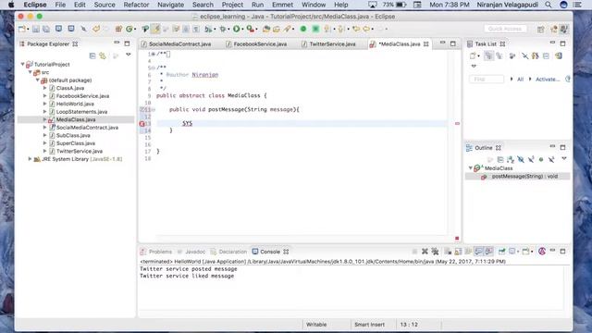This screenshot has width=592, height=333.
Task: Expand JRE System Library node
Action: pos(31,159)
